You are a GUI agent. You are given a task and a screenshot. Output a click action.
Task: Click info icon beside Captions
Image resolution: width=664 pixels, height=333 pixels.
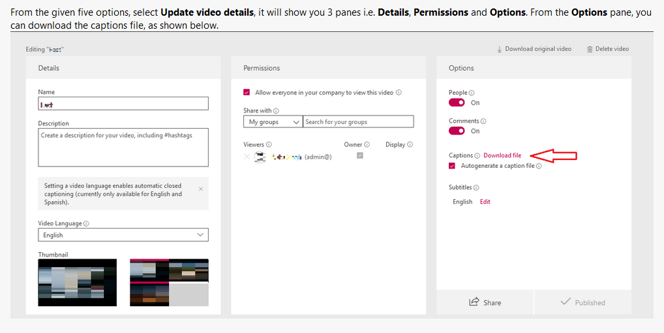(x=477, y=155)
